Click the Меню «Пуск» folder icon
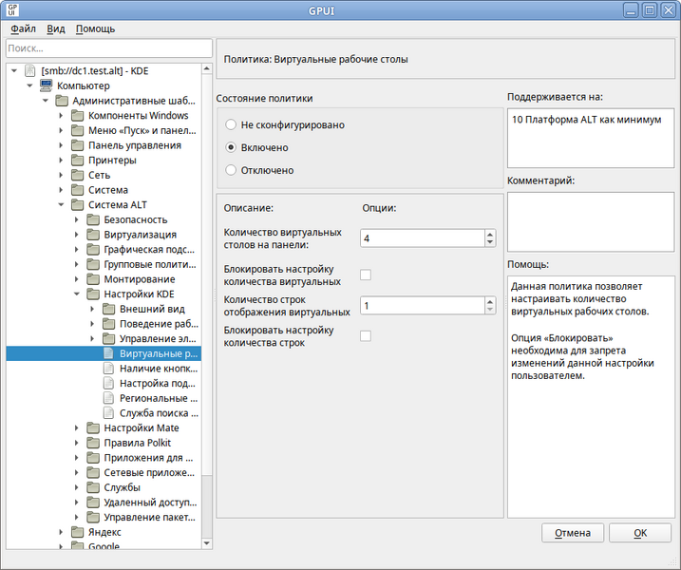This screenshot has height=570, width=681. pos(77,130)
